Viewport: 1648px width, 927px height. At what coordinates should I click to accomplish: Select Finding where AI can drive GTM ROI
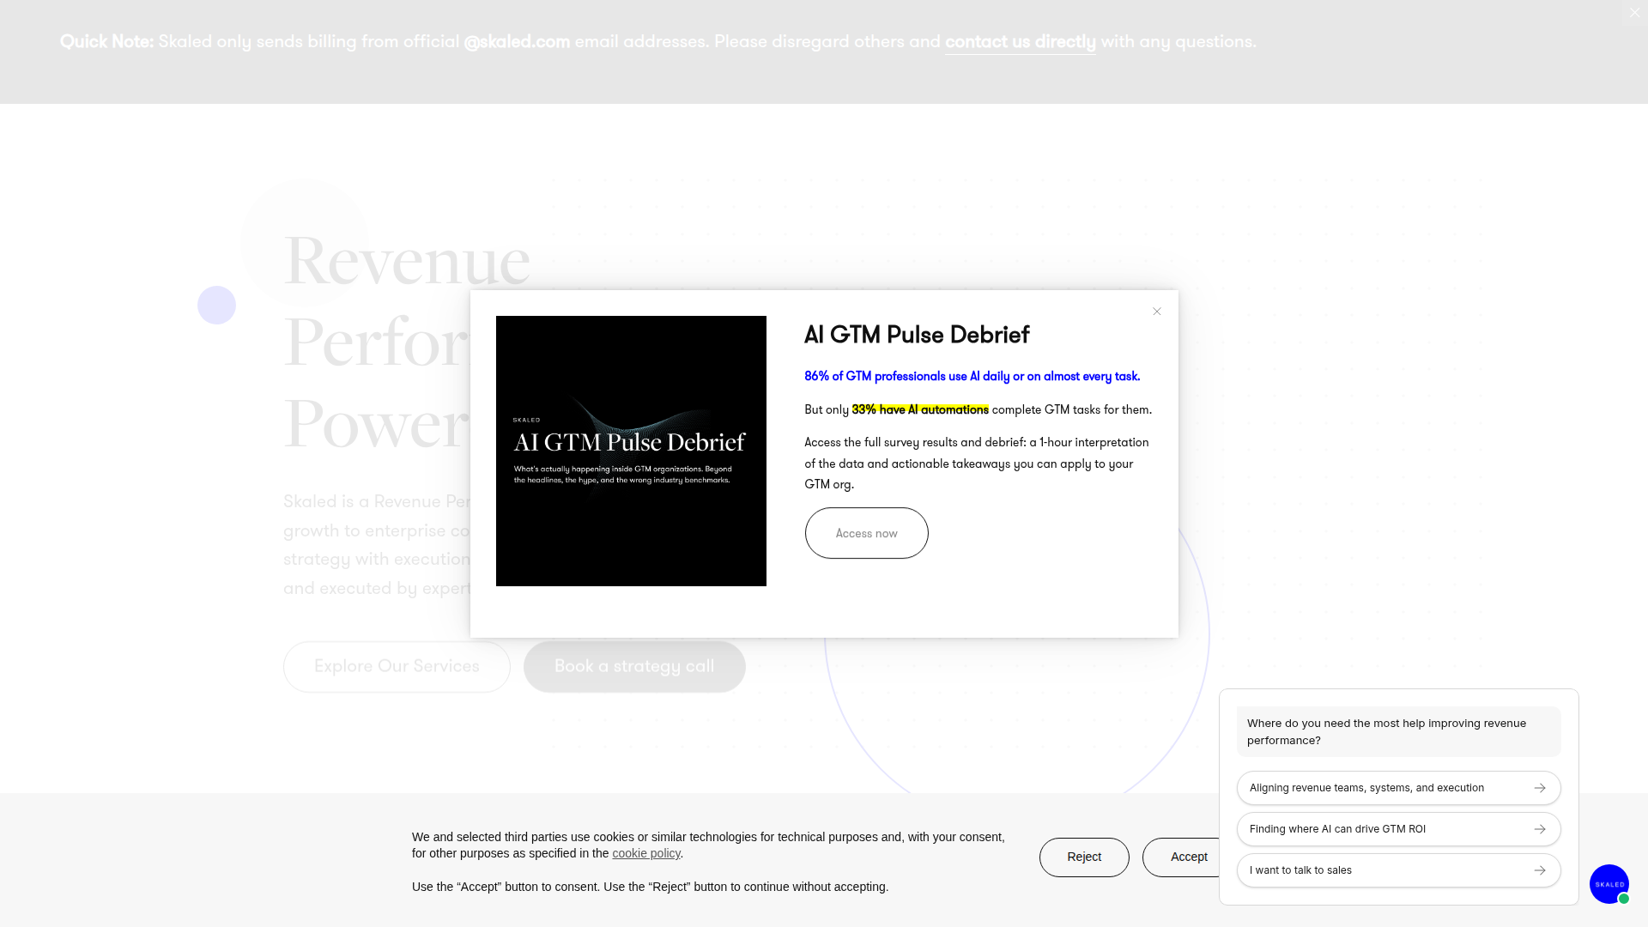[x=1398, y=829]
